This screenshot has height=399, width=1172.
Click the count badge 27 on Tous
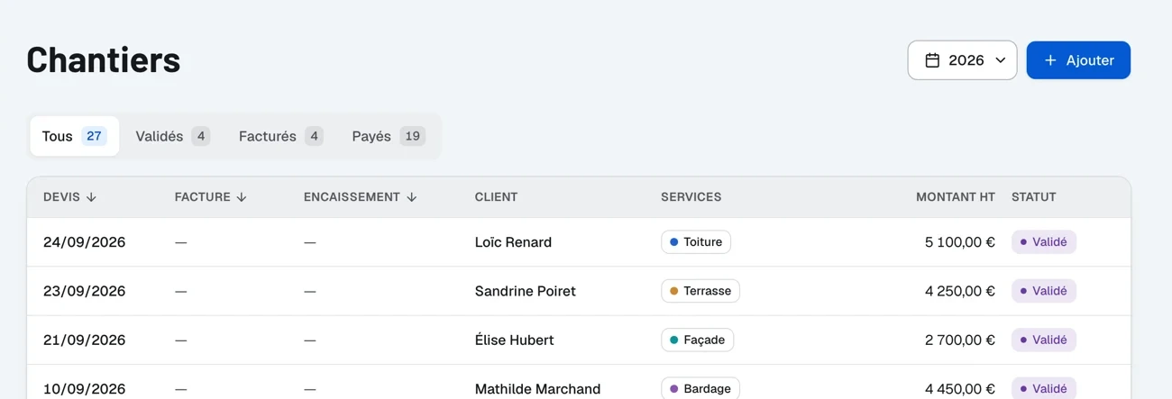(x=94, y=136)
